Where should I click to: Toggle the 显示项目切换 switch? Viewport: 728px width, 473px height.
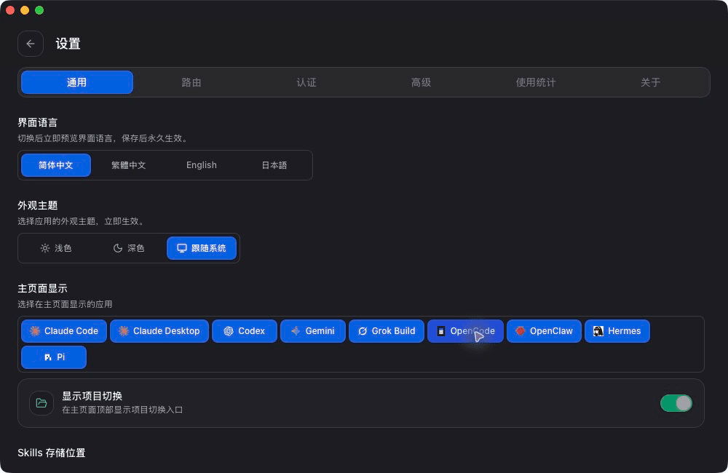pyautogui.click(x=676, y=403)
